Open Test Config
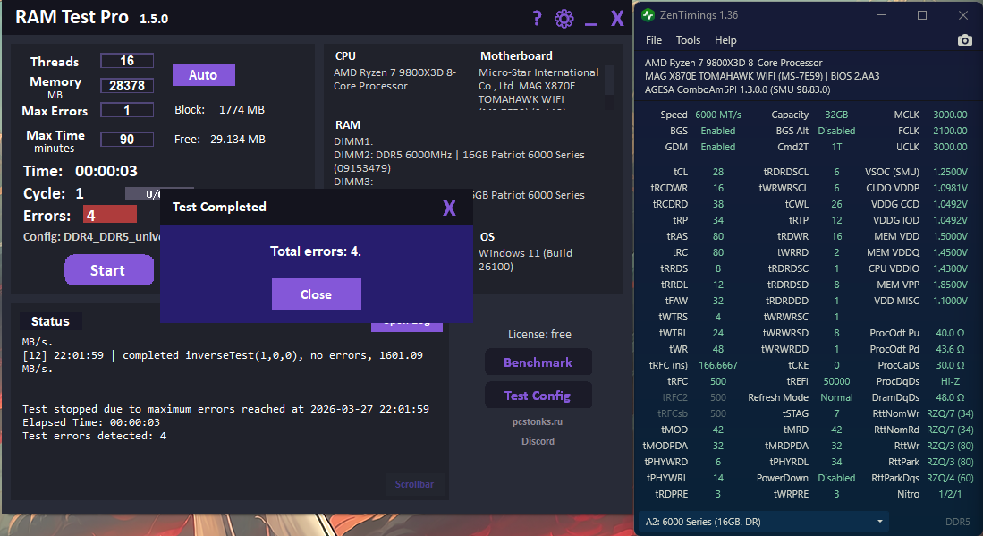This screenshot has width=983, height=536. pos(538,396)
